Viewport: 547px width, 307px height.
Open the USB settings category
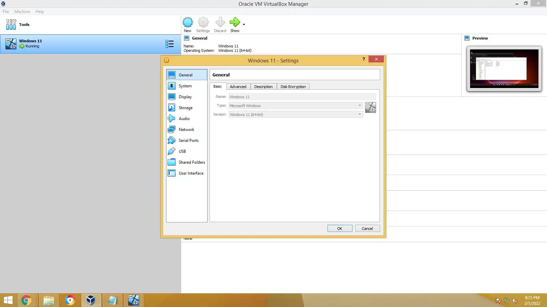pyautogui.click(x=187, y=151)
